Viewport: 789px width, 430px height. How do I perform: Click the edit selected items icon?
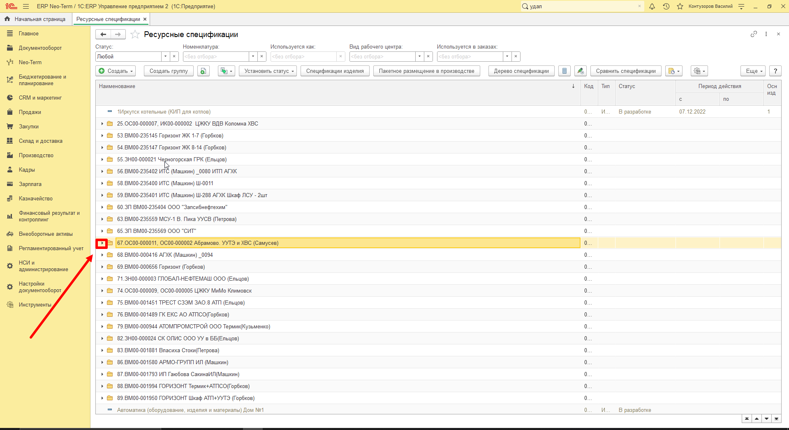coord(580,71)
